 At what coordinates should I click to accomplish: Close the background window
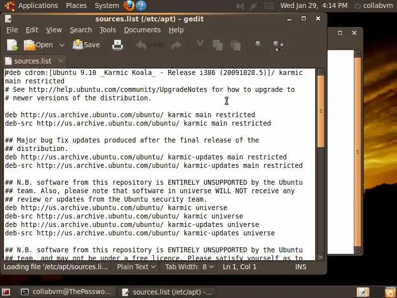click(x=354, y=33)
